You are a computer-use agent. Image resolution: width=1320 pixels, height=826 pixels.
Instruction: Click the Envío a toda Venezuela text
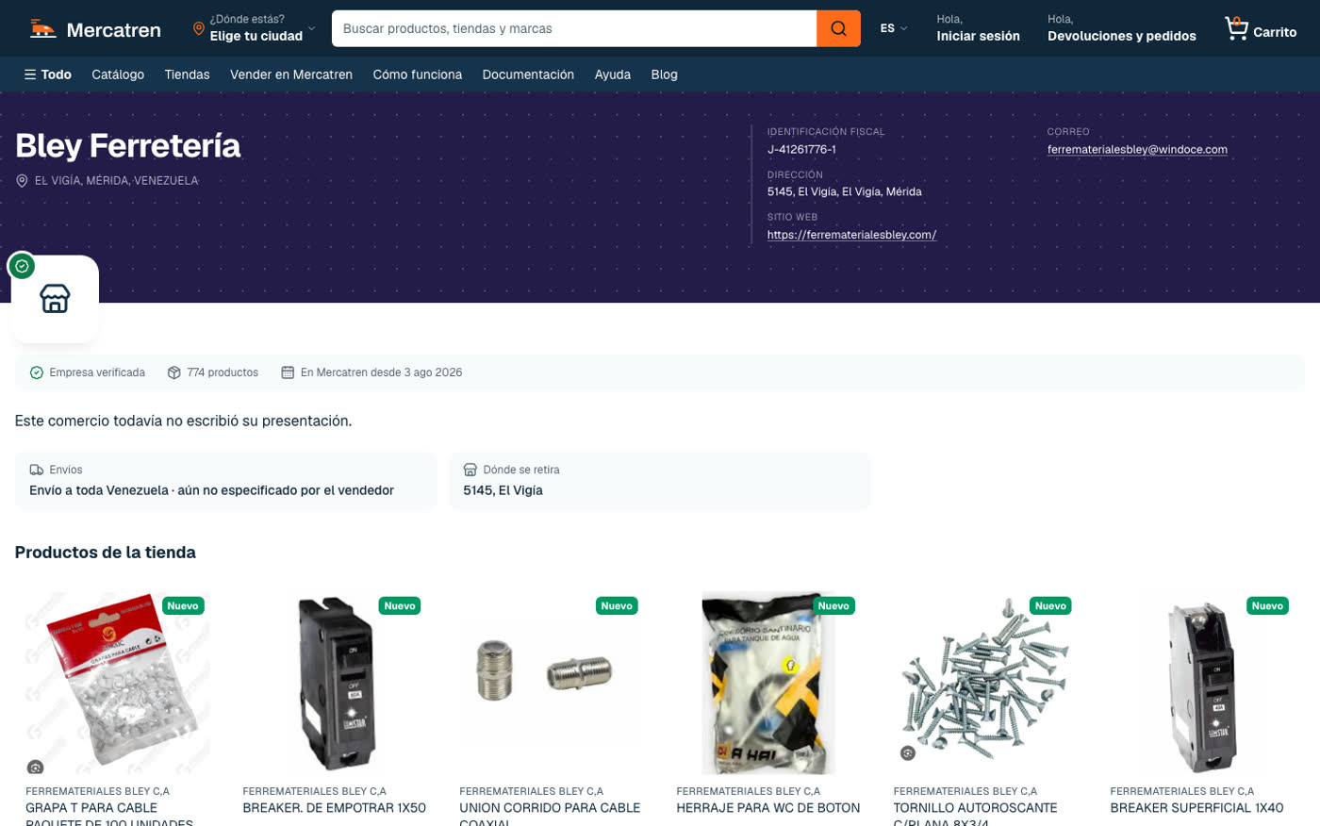[x=211, y=490]
